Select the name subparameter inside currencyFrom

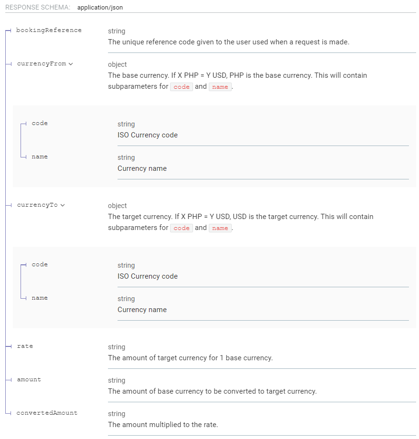[x=40, y=157]
